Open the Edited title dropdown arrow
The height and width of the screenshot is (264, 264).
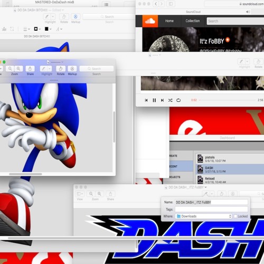tap(63, 10)
